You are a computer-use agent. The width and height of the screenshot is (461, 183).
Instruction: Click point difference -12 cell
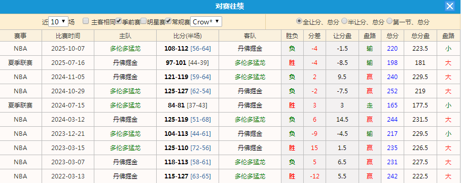tap(314, 176)
